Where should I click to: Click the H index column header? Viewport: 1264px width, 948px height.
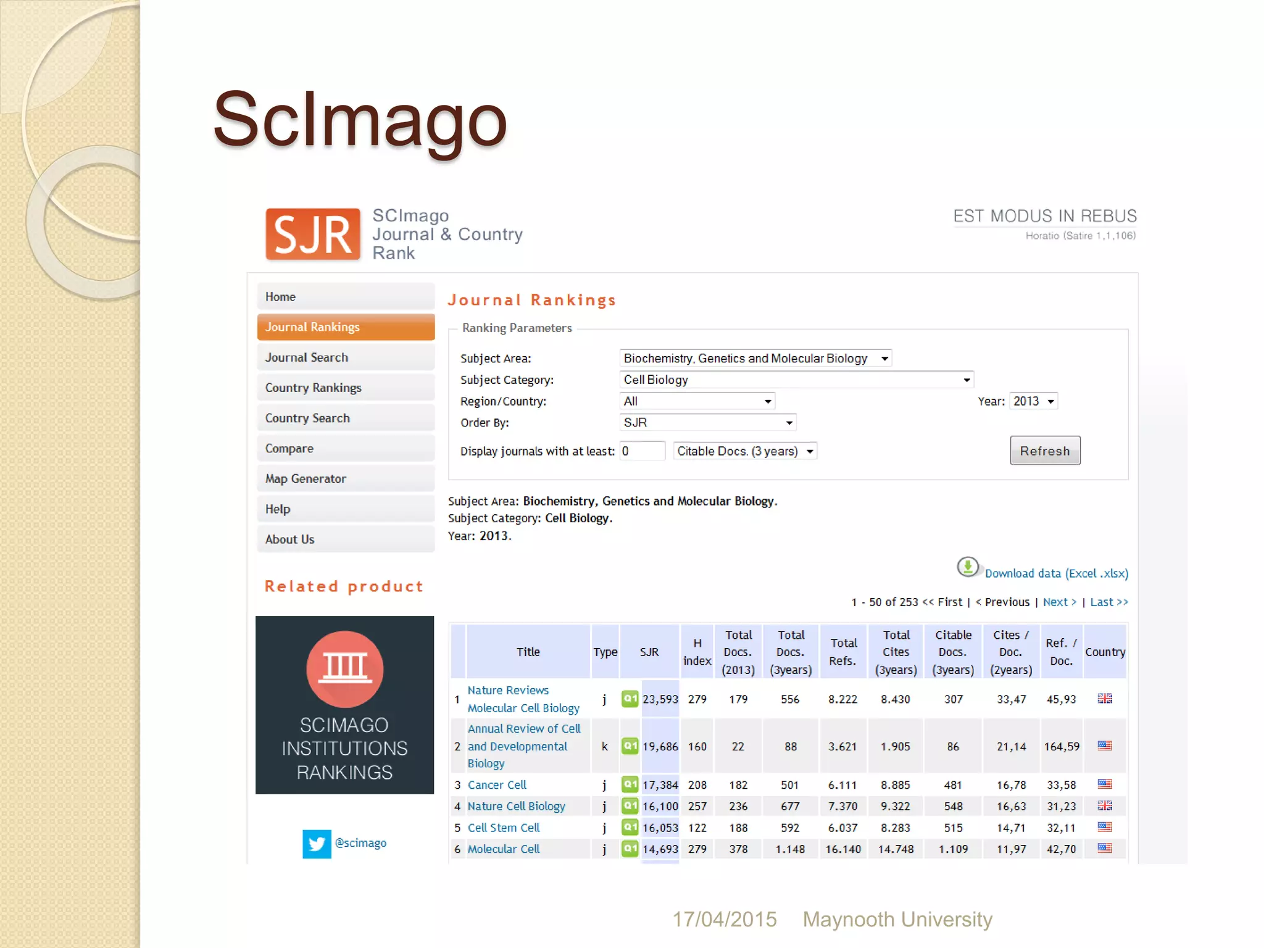click(697, 652)
